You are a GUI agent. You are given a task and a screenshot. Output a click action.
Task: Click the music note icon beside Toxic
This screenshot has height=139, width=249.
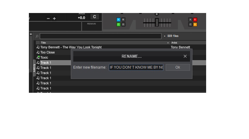click(38, 57)
